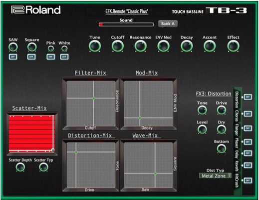This screenshot has height=200, width=259.
Task: Enable the Distortion effect switch
Action: [x=248, y=97]
